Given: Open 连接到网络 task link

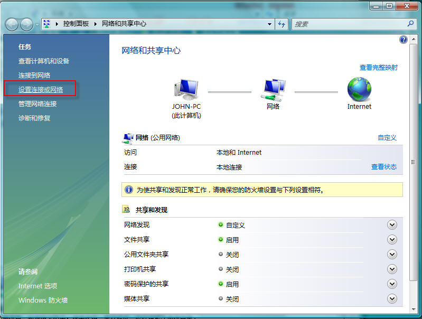Looking at the screenshot, I should tap(34, 76).
